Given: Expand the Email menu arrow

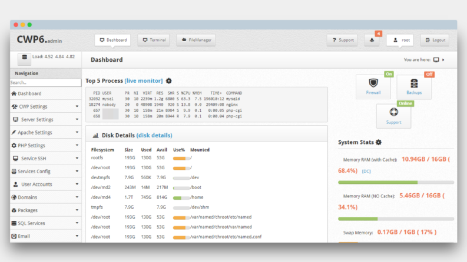Looking at the screenshot, I should [x=77, y=236].
